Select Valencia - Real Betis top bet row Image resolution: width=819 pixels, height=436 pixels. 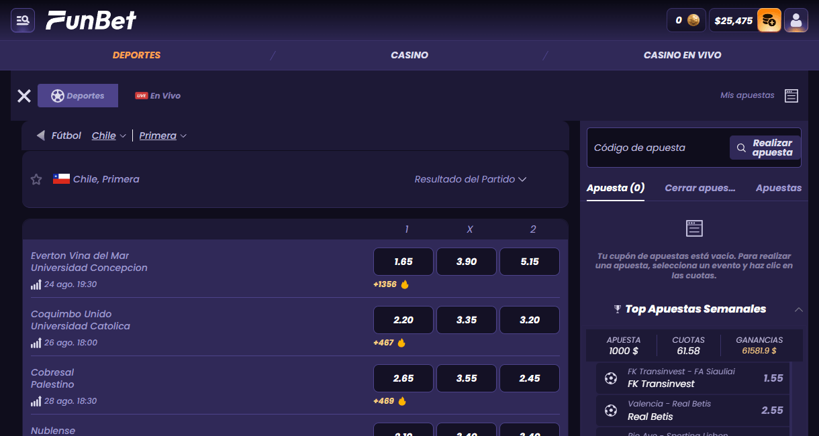693,410
